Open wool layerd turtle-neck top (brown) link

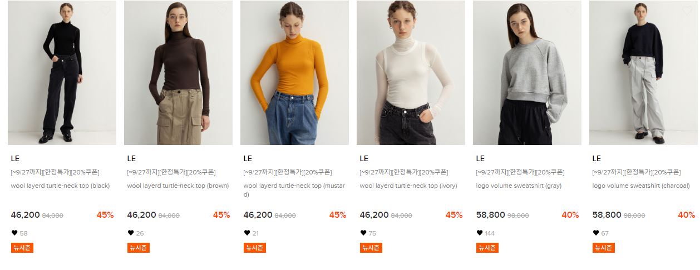(x=178, y=186)
